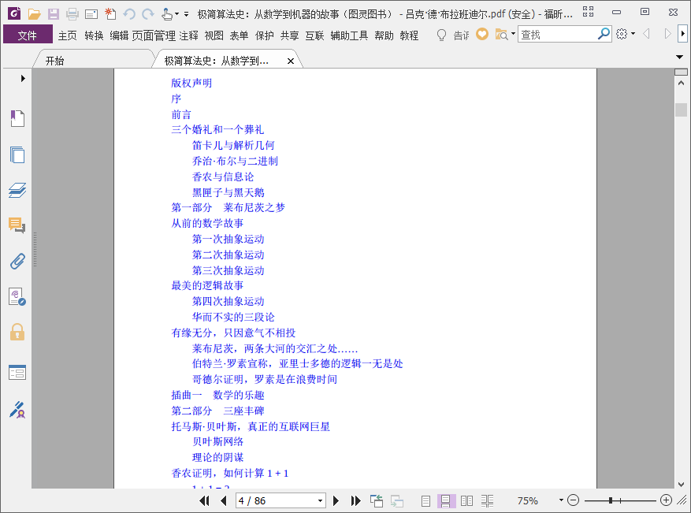The image size is (691, 513).
Task: Click the Save disk icon
Action: coord(54,14)
